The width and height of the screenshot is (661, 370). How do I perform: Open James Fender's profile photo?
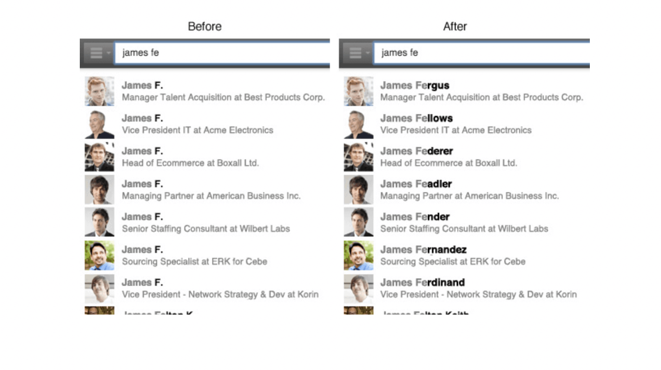click(359, 222)
